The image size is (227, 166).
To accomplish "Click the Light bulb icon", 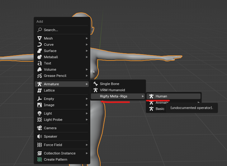I will (40, 113).
